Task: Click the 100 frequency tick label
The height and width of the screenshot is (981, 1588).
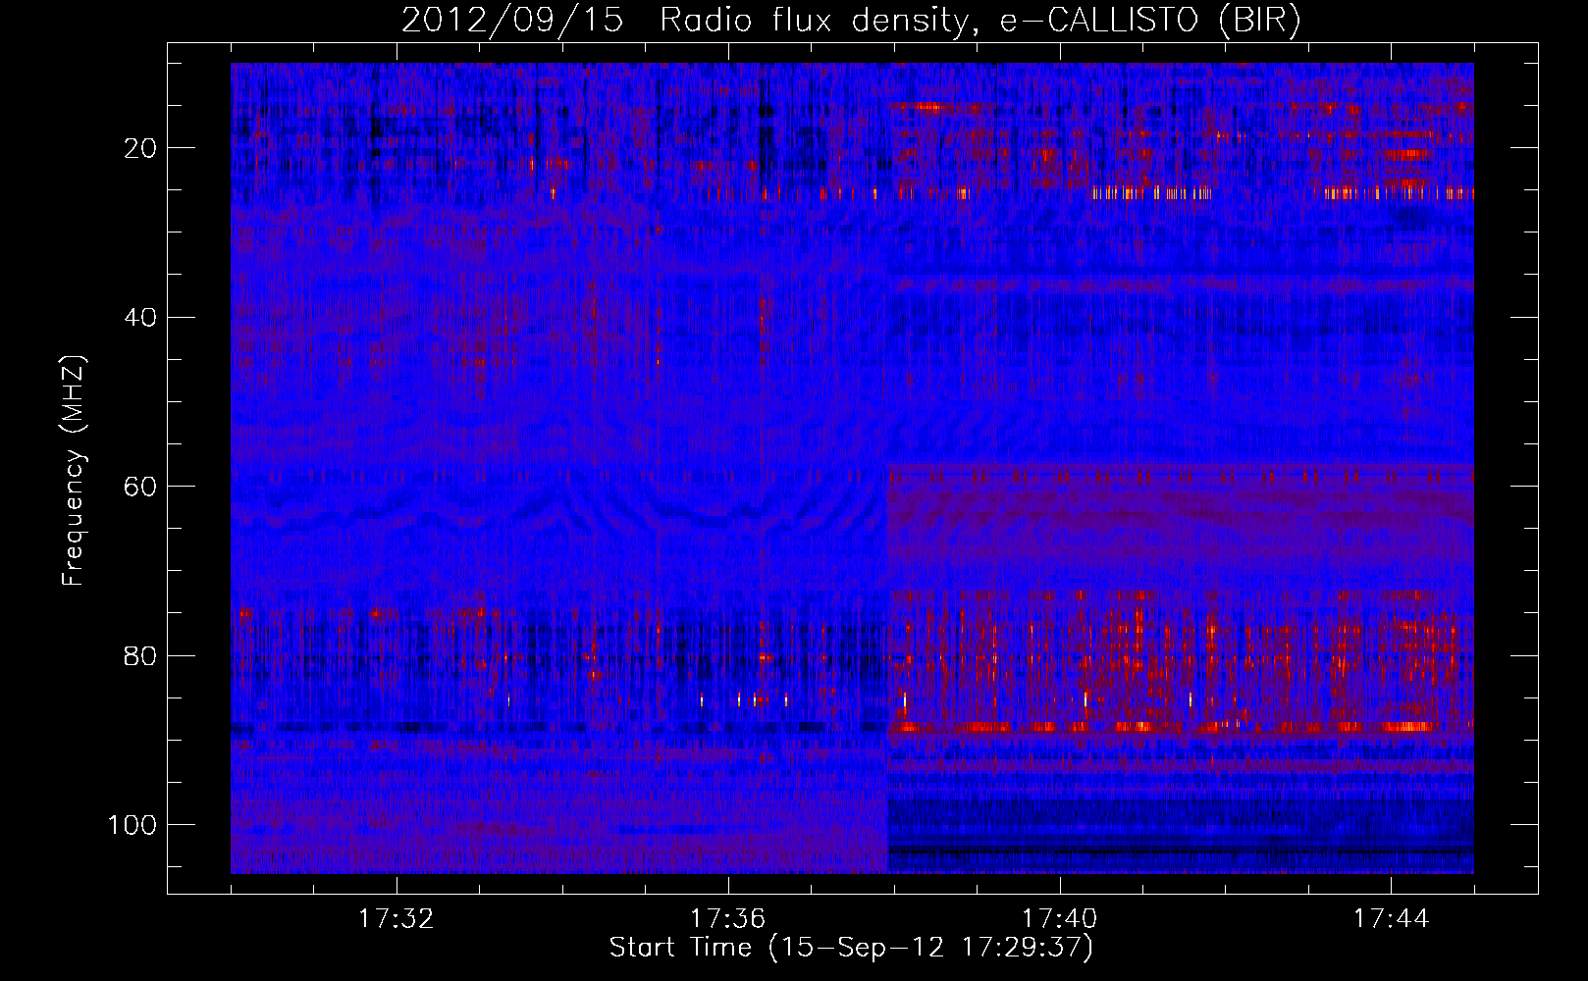Action: click(132, 825)
